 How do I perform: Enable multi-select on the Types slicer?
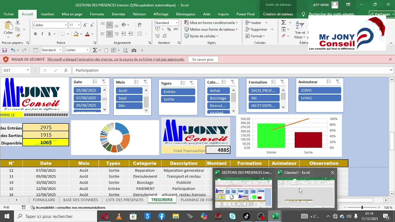point(183,83)
